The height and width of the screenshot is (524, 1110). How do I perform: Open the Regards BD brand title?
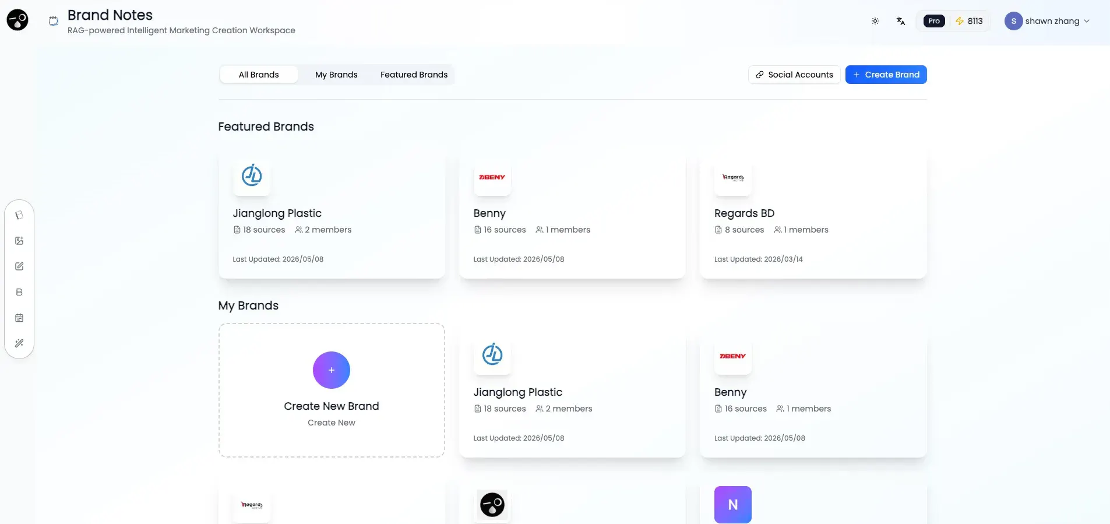(x=744, y=213)
